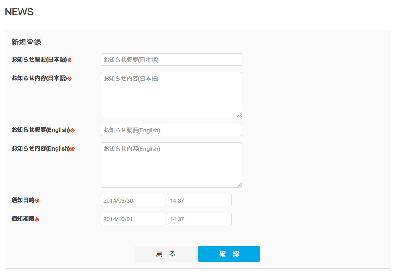The height and width of the screenshot is (273, 397).
Task: Focus the お知らせ内容(English) textarea
Action: 171,165
